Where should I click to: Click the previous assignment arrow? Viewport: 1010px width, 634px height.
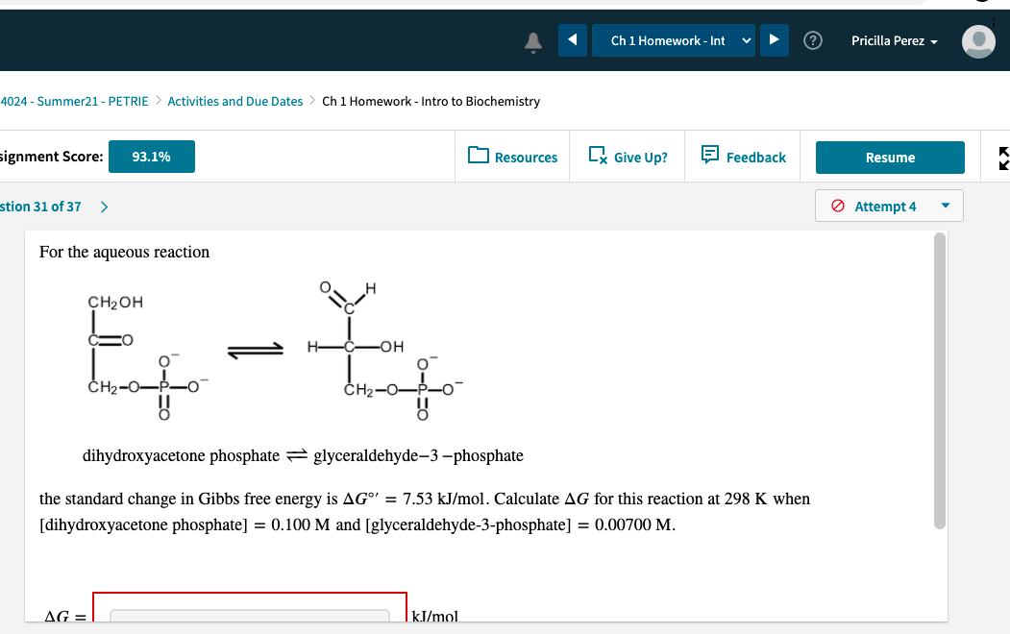[572, 40]
